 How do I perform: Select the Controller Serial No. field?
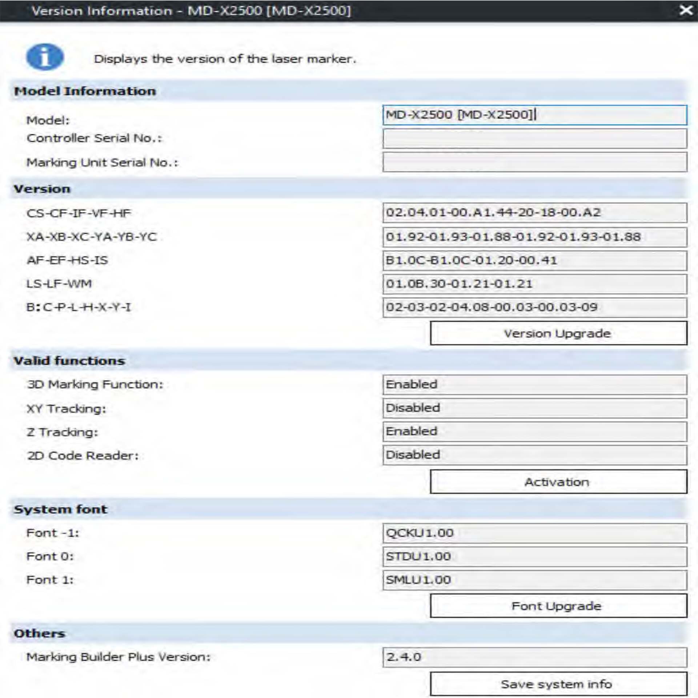coord(535,139)
